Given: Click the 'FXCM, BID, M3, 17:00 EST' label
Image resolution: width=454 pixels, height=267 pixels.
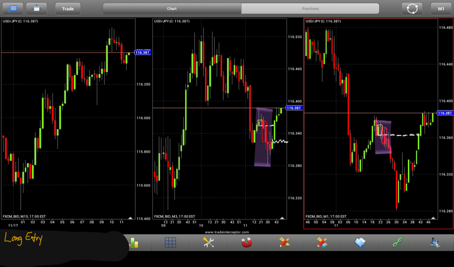Looking at the screenshot, I should click(174, 216).
